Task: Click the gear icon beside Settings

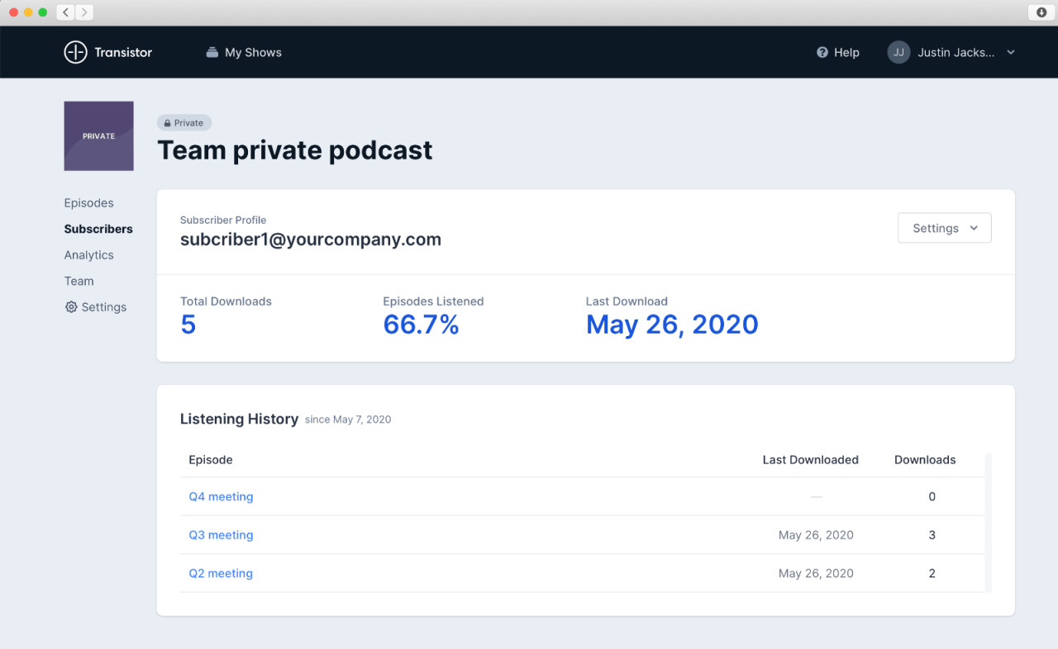Action: point(70,306)
